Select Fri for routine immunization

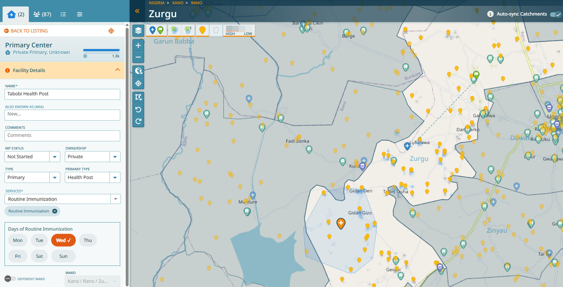(18, 256)
